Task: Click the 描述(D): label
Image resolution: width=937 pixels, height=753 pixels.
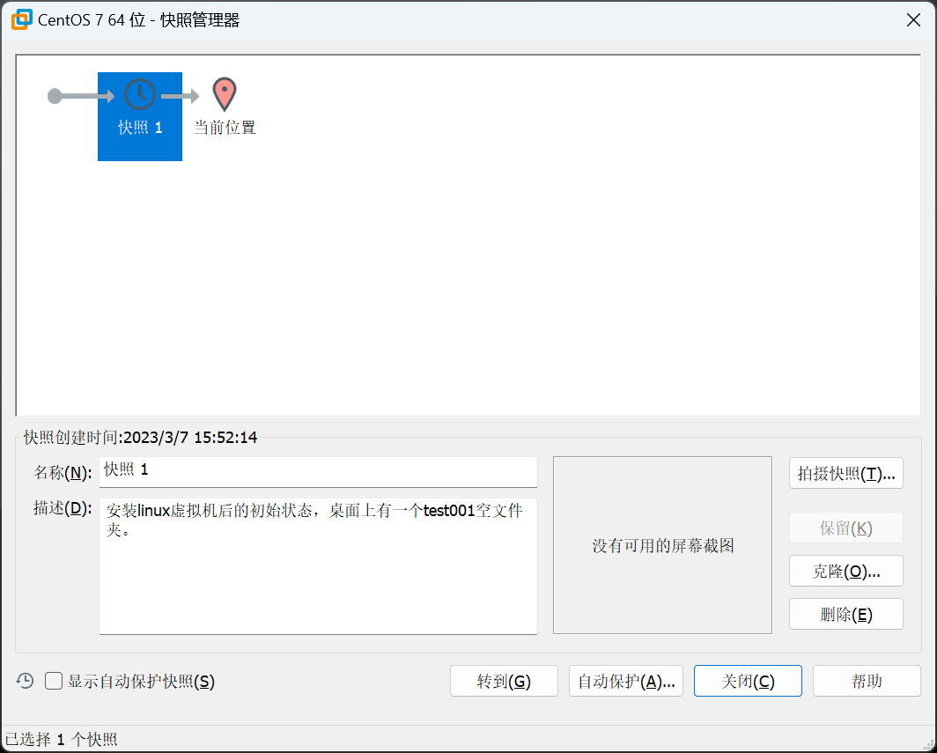Action: (x=63, y=508)
